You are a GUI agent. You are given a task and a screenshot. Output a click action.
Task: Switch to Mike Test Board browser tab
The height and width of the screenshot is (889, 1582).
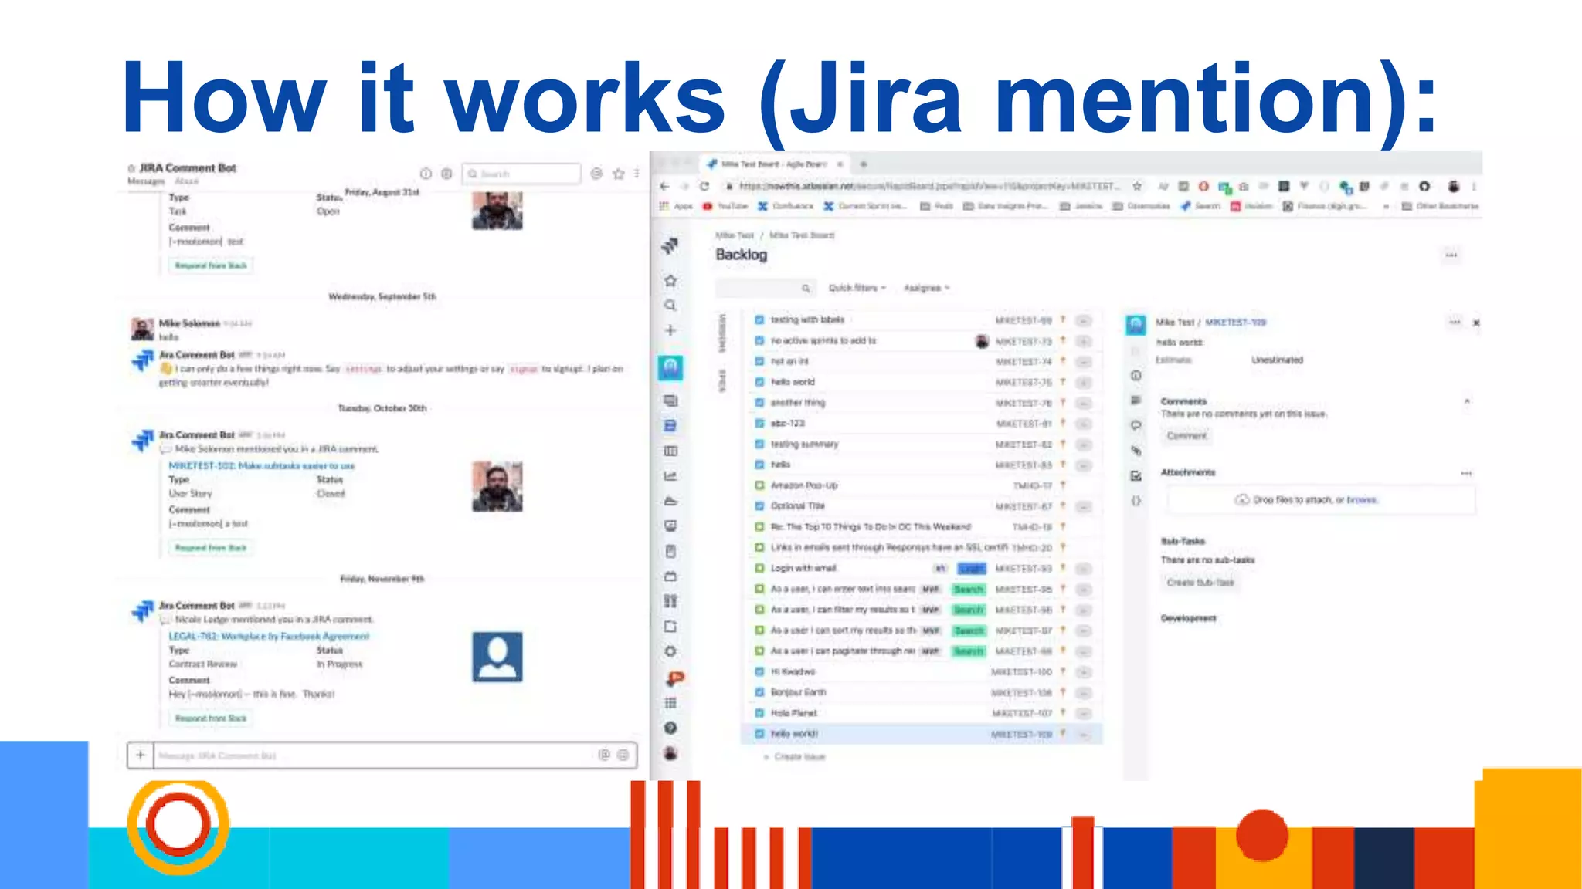(774, 164)
